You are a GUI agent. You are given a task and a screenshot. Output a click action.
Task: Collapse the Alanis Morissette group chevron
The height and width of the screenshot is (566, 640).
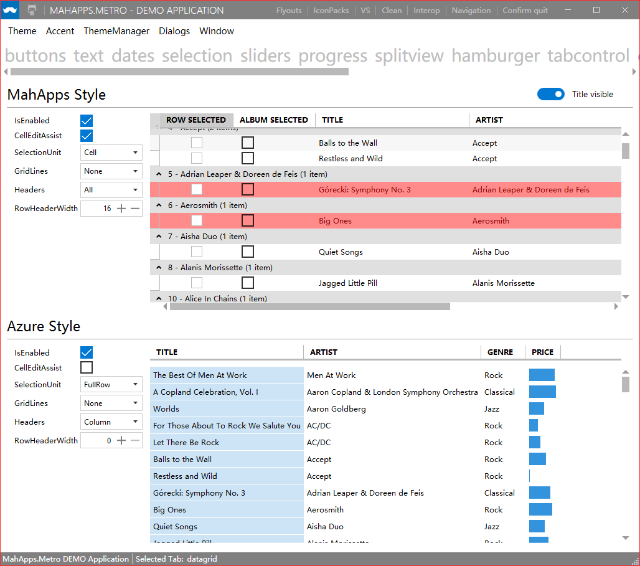point(158,267)
